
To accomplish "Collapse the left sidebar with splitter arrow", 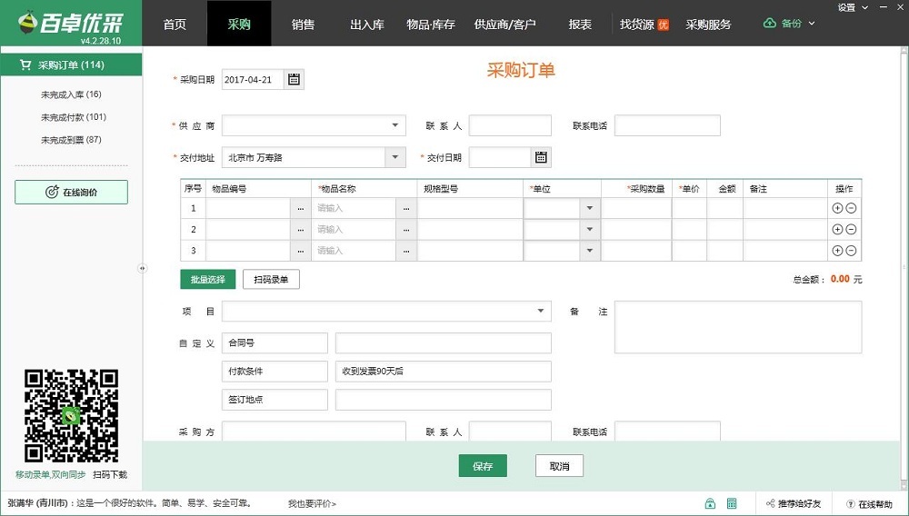I will tap(142, 268).
